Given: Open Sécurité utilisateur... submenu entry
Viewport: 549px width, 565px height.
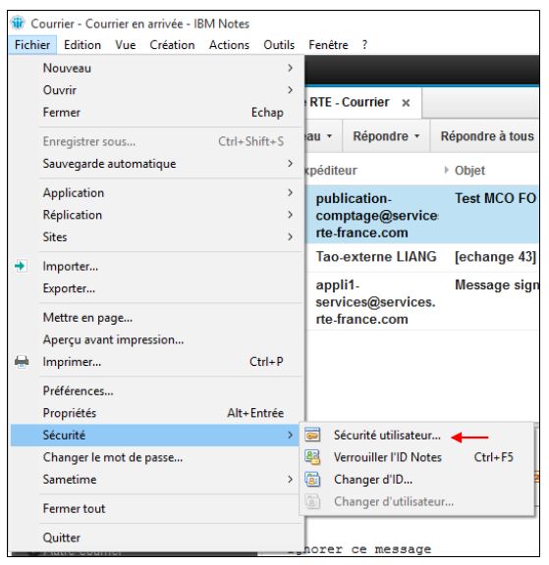Looking at the screenshot, I should pyautogui.click(x=417, y=435).
